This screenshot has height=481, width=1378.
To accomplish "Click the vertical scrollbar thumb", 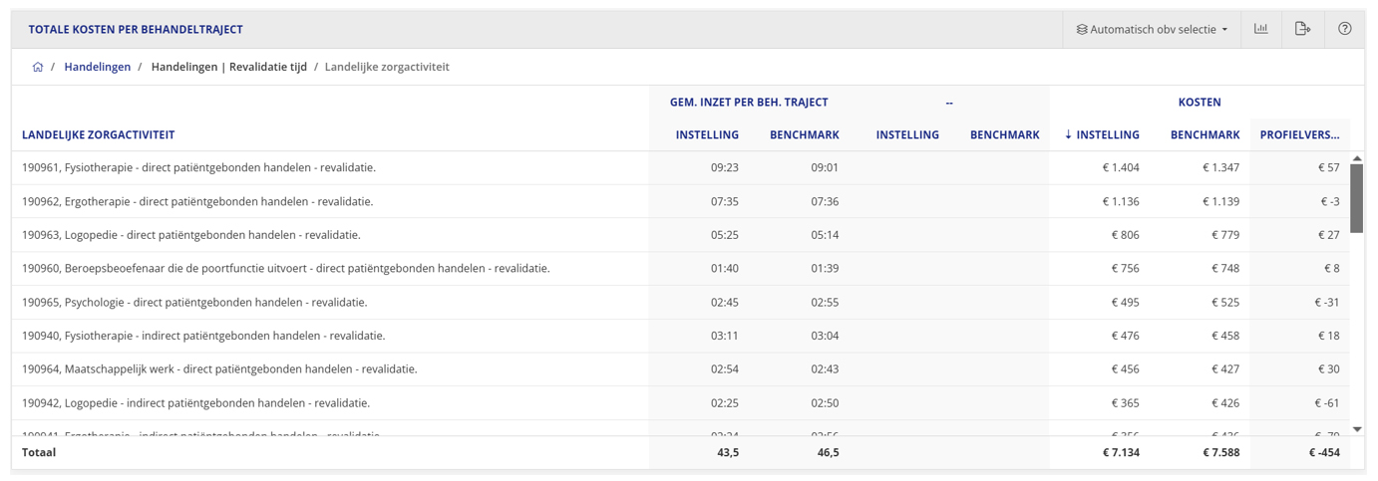I will 1357,198.
